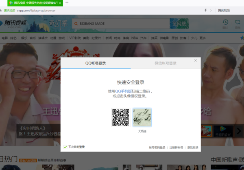Viewport: 244px width, 170px height.
Task: Open the NBA category
Action: (135, 38)
